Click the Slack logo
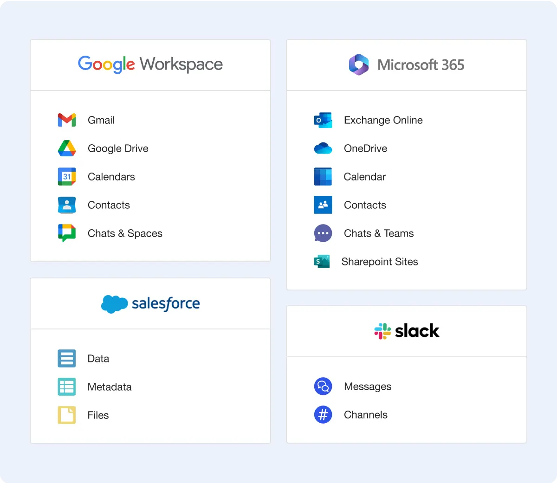The height and width of the screenshot is (483, 557). coord(407,331)
